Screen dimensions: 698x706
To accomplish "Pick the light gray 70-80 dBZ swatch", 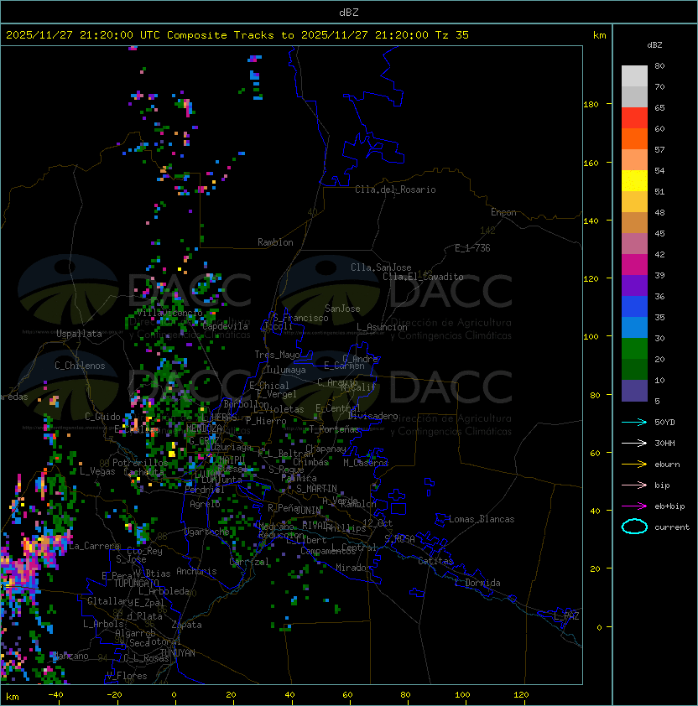I will pos(634,76).
